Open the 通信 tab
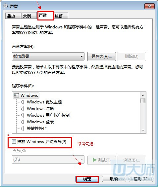Viewport: 158px width, 187px height. point(61,16)
